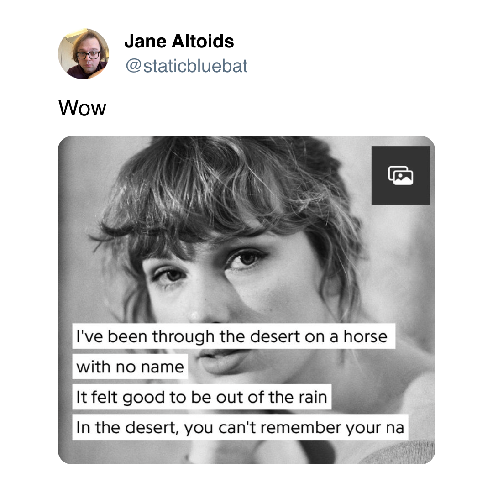Screen dimensions: 493x493
Task: Click the lyric caption about the horse
Action: pyautogui.click(x=232, y=336)
